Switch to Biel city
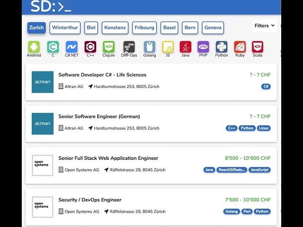The width and height of the screenshot is (303, 227). 91,27
